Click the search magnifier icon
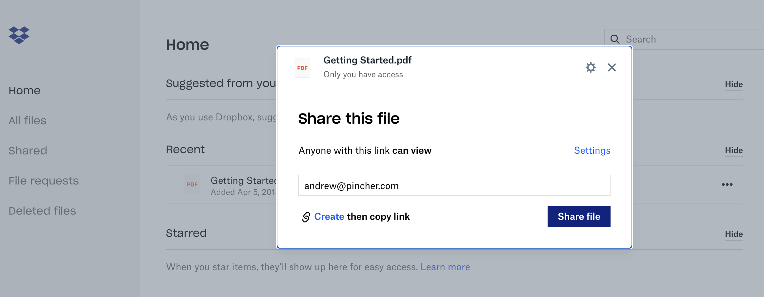 615,39
